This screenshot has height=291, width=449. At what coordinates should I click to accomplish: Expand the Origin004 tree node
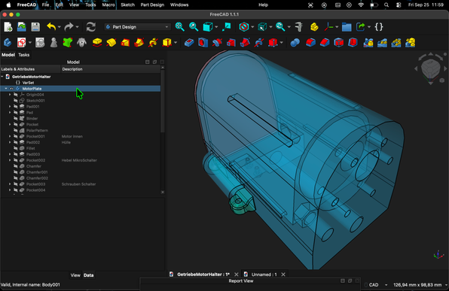click(x=10, y=95)
